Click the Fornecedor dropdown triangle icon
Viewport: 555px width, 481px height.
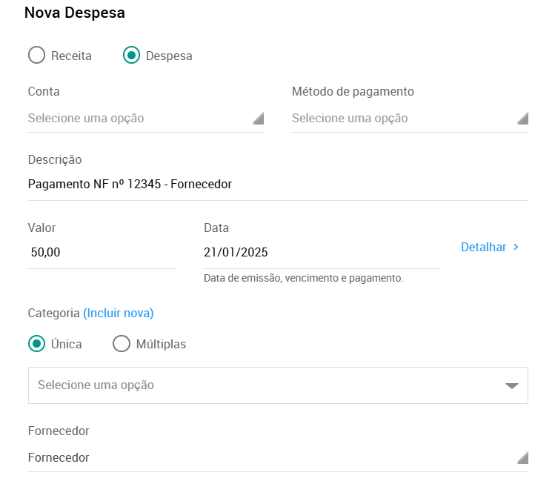(x=523, y=457)
